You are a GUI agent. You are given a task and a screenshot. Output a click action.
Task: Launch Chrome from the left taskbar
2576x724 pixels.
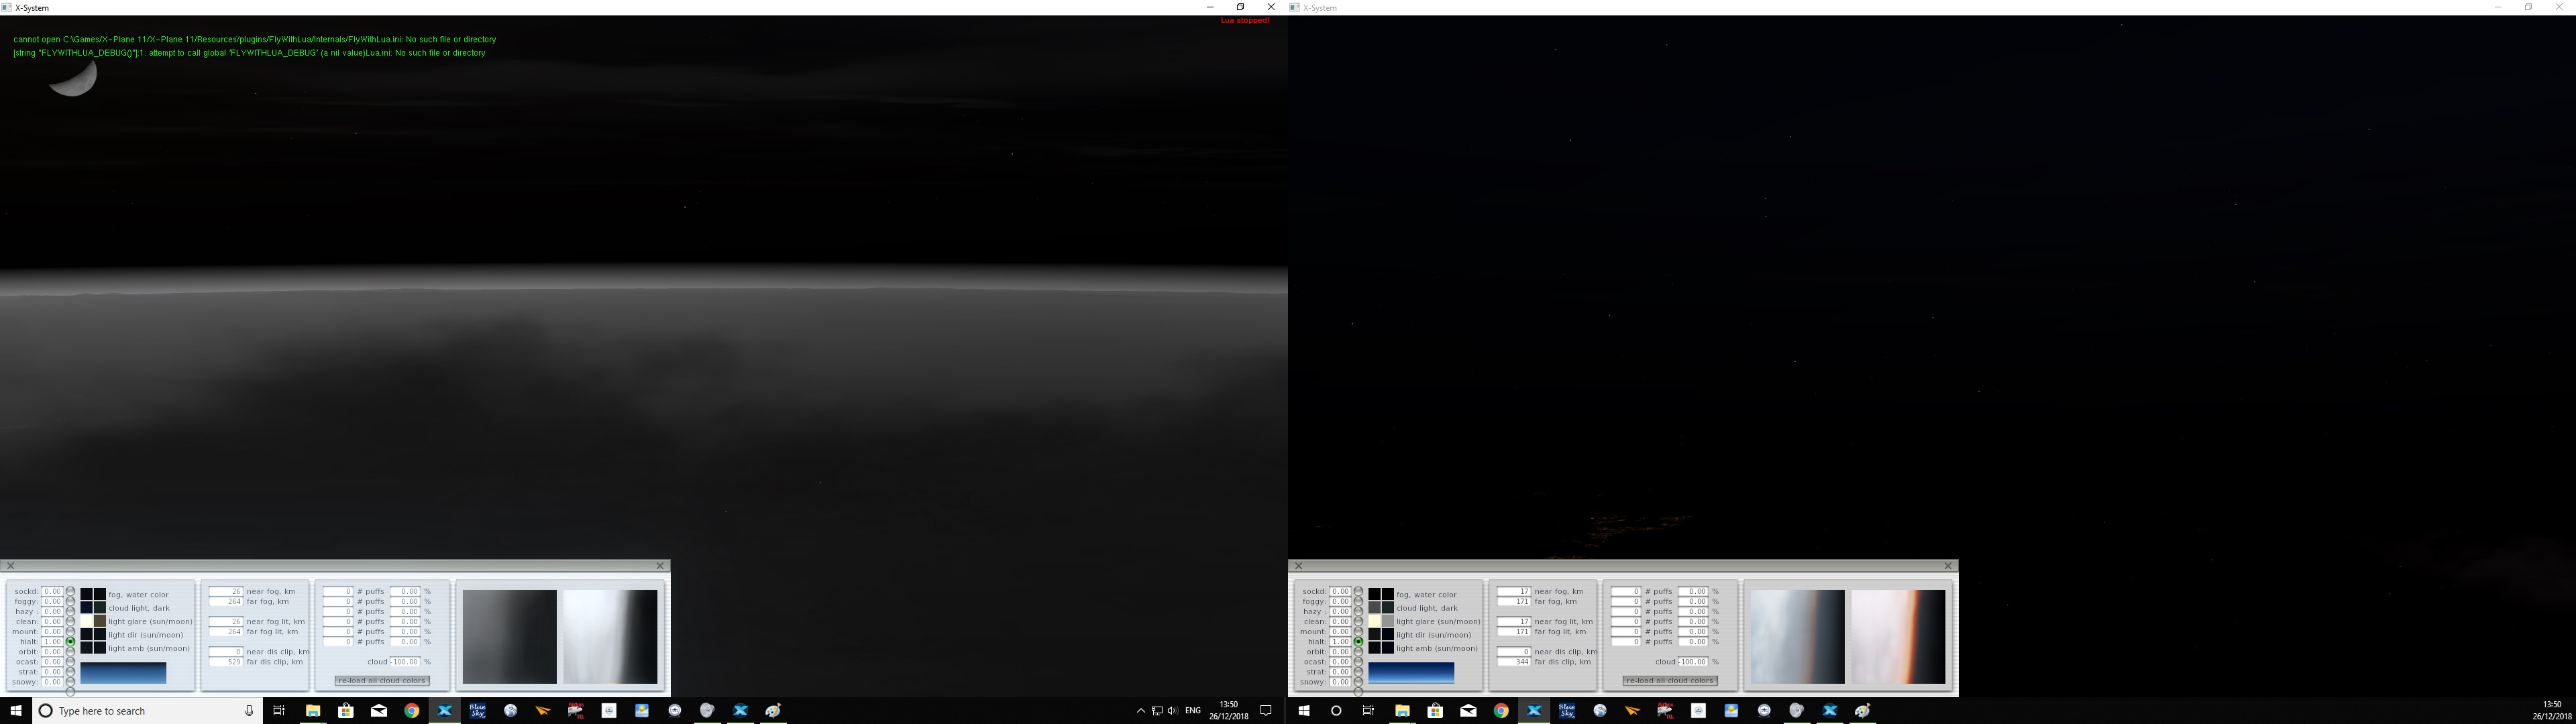click(x=412, y=711)
